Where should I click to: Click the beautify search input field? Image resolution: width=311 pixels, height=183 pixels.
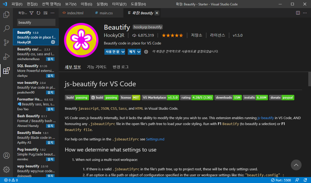click(36, 22)
